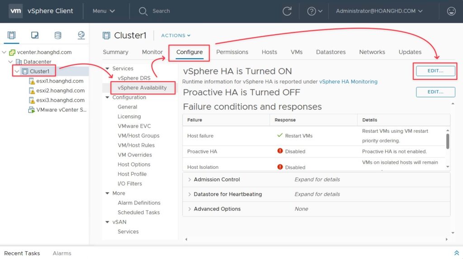Open VMware EVC configuration
This screenshot has width=463, height=259.
(134, 126)
